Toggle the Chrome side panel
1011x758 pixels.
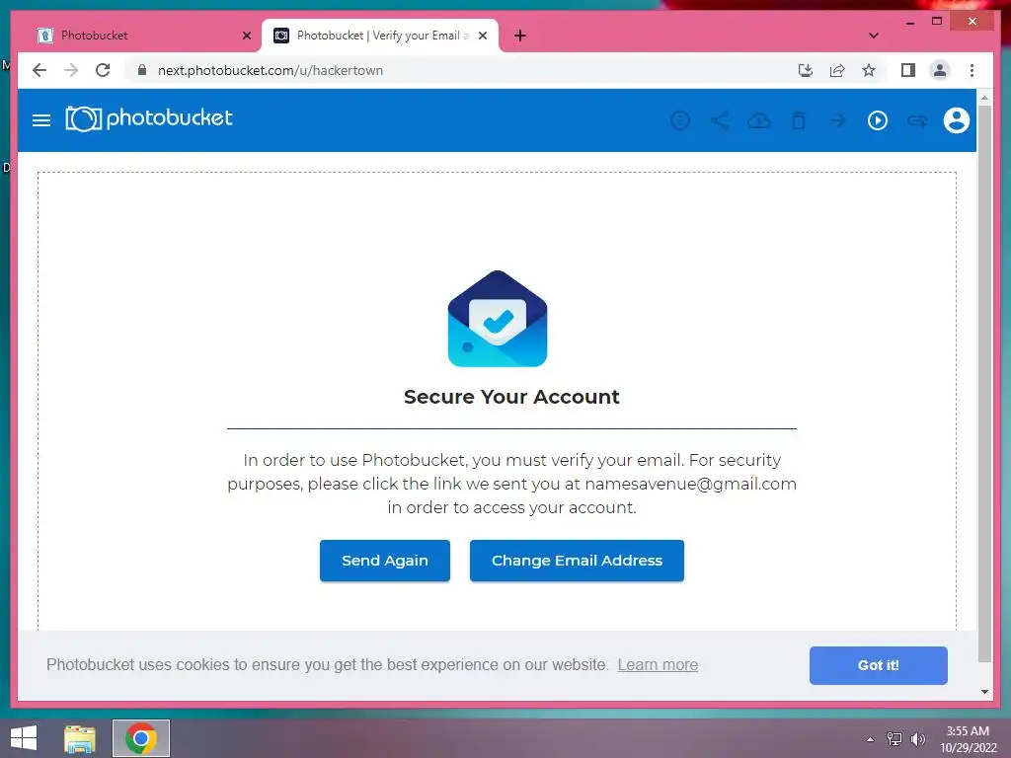pyautogui.click(x=908, y=70)
